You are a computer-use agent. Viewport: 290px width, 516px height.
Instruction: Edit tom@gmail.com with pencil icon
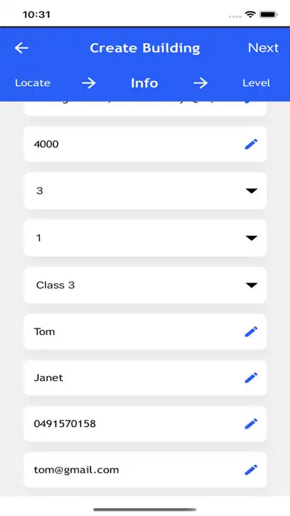251,469
